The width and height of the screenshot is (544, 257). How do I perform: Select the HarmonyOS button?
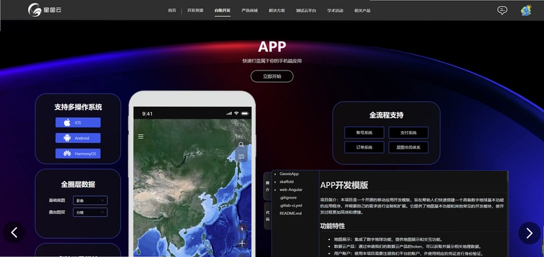(78, 153)
